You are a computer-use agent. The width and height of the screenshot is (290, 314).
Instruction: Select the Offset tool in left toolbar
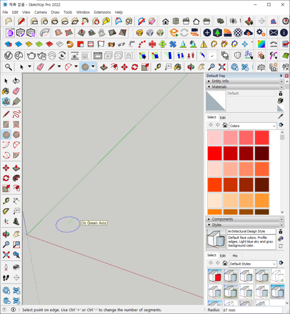[x=16, y=188]
